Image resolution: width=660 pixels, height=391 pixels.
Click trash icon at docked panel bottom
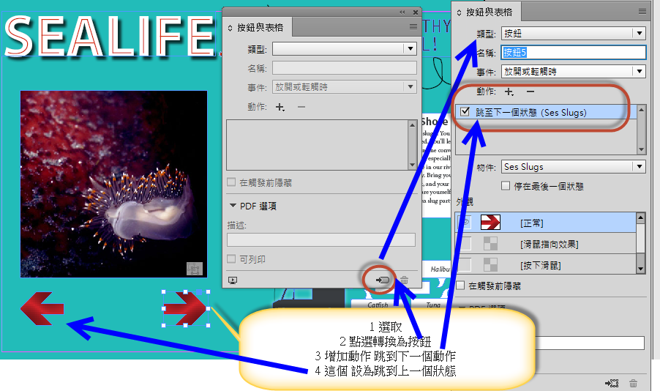point(633,383)
